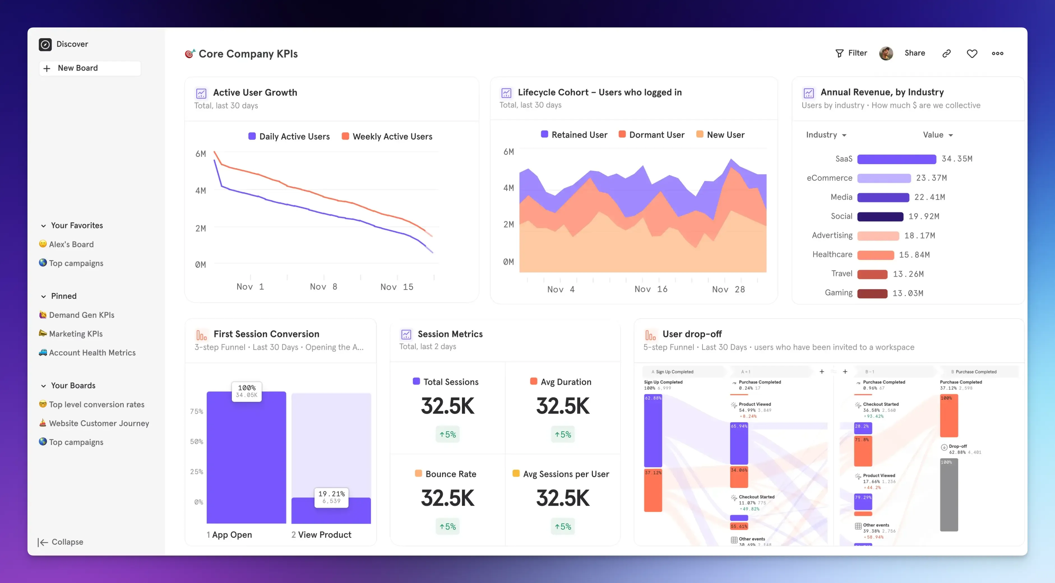Screen dimensions: 1055x583
Task: Open Alex's Board from favorites
Action: click(x=72, y=244)
